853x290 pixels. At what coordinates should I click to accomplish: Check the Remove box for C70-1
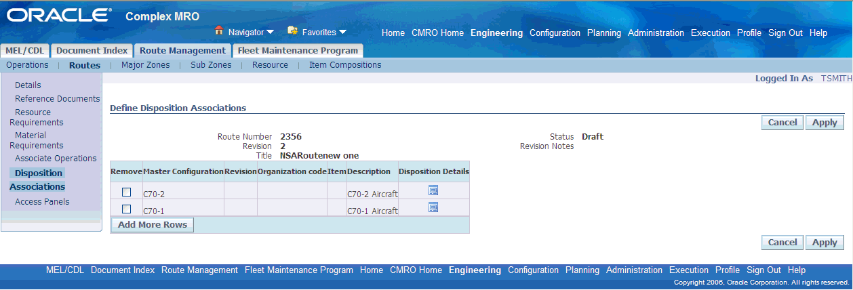(x=126, y=209)
